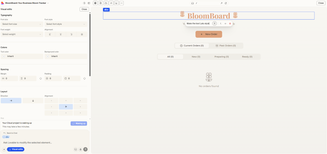327x154 pixels.
Task: Open the Font weight dropdown
Action: coord(22,34)
